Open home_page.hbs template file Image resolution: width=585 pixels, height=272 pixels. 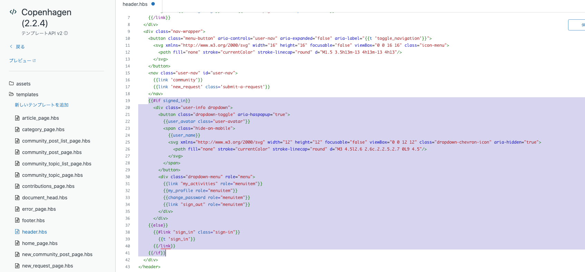[40, 243]
